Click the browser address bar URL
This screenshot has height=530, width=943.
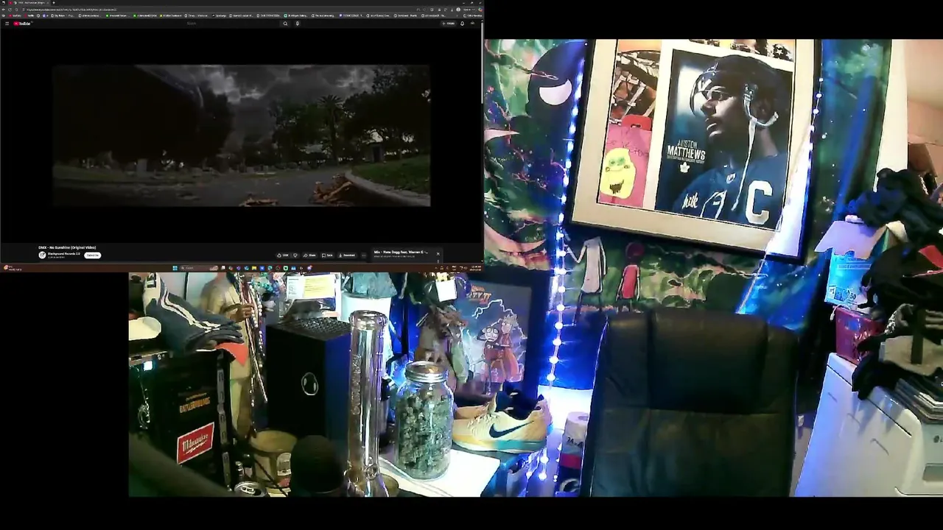70,10
